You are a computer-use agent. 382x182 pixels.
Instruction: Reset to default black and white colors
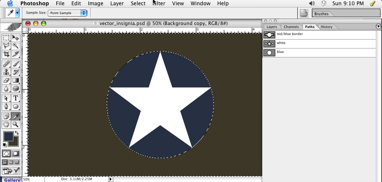pos(4,145)
